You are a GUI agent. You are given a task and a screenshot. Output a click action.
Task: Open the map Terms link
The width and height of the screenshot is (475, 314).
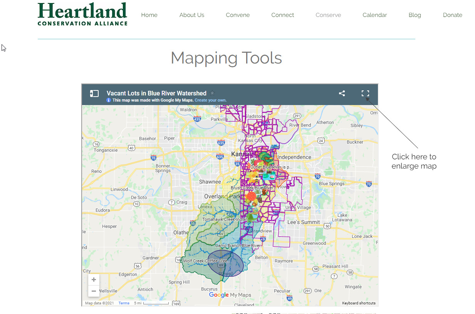coord(124,303)
